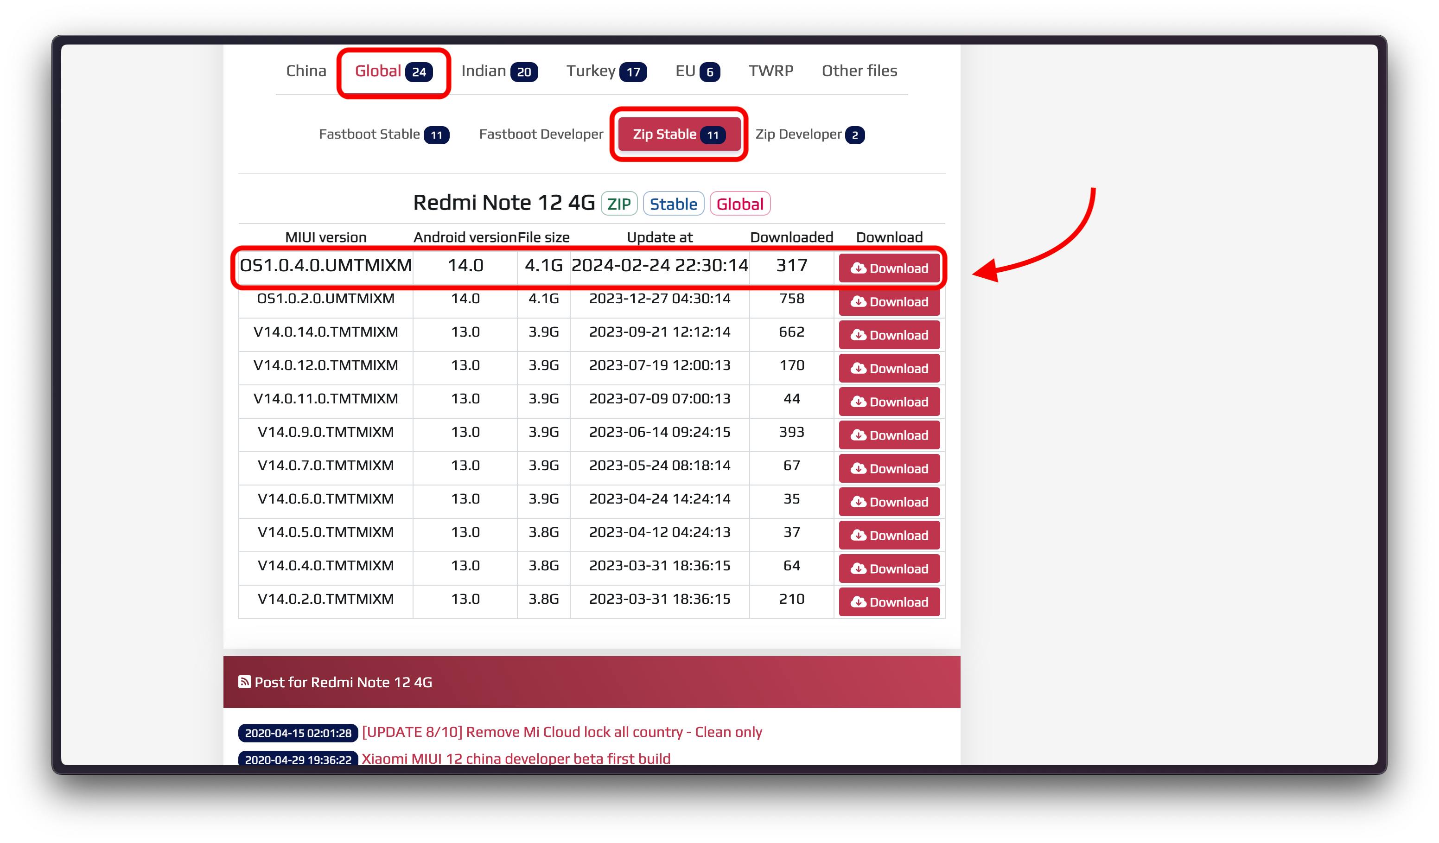Click the download cloud icon for OS1.0.2.0.UMTMIXM
This screenshot has height=843, width=1439.
[858, 301]
